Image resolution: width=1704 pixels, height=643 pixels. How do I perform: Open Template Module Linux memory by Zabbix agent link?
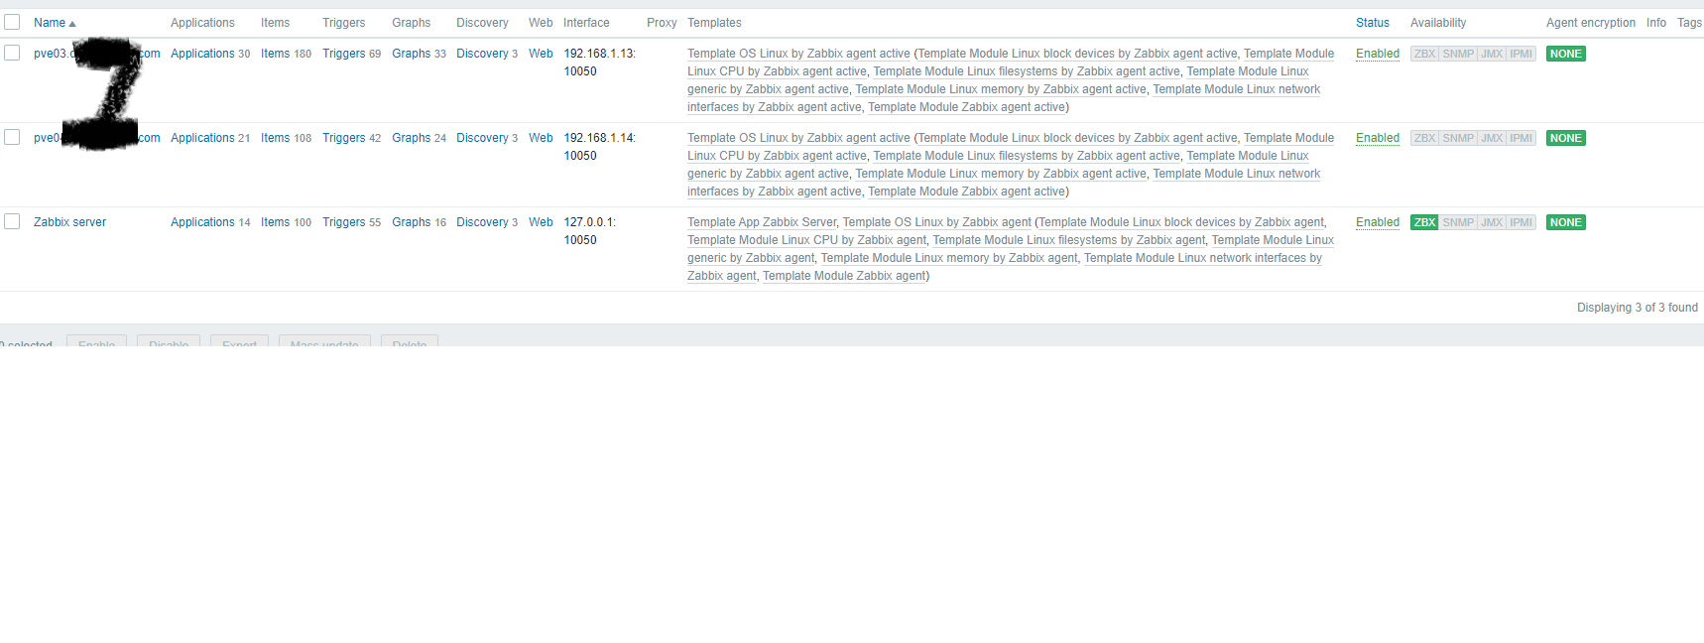(949, 258)
